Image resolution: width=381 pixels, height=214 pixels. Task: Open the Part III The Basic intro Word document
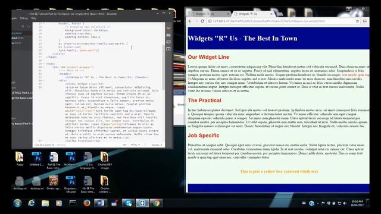point(54,160)
